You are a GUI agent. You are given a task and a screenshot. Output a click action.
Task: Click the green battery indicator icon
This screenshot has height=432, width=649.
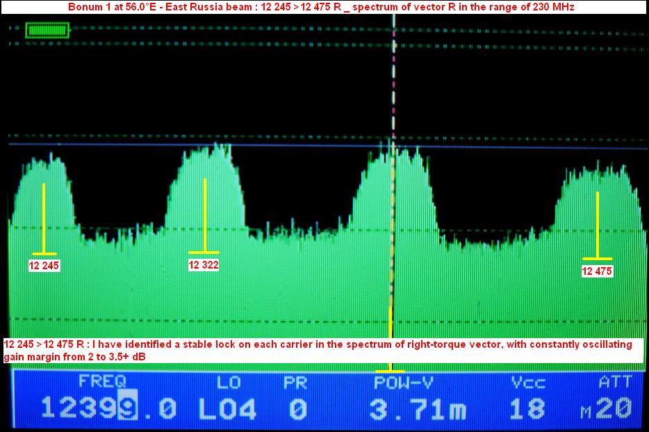47,31
